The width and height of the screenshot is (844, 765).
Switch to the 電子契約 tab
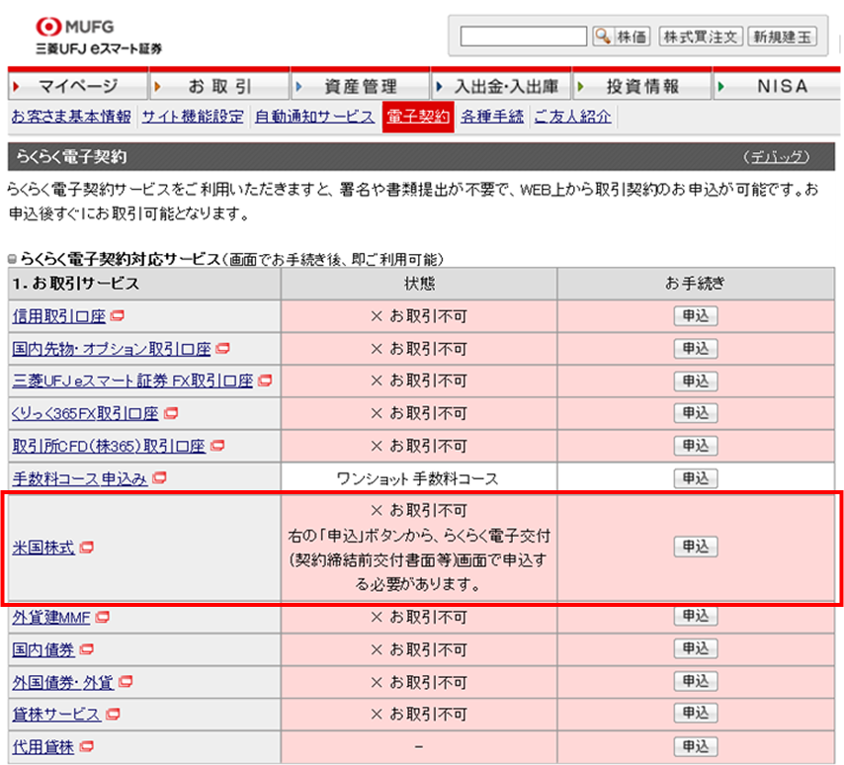(417, 117)
